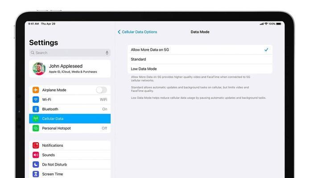Viewport: 309px width, 178px height.
Task: Tap the Bluetooth On status value
Action: (x=105, y=109)
